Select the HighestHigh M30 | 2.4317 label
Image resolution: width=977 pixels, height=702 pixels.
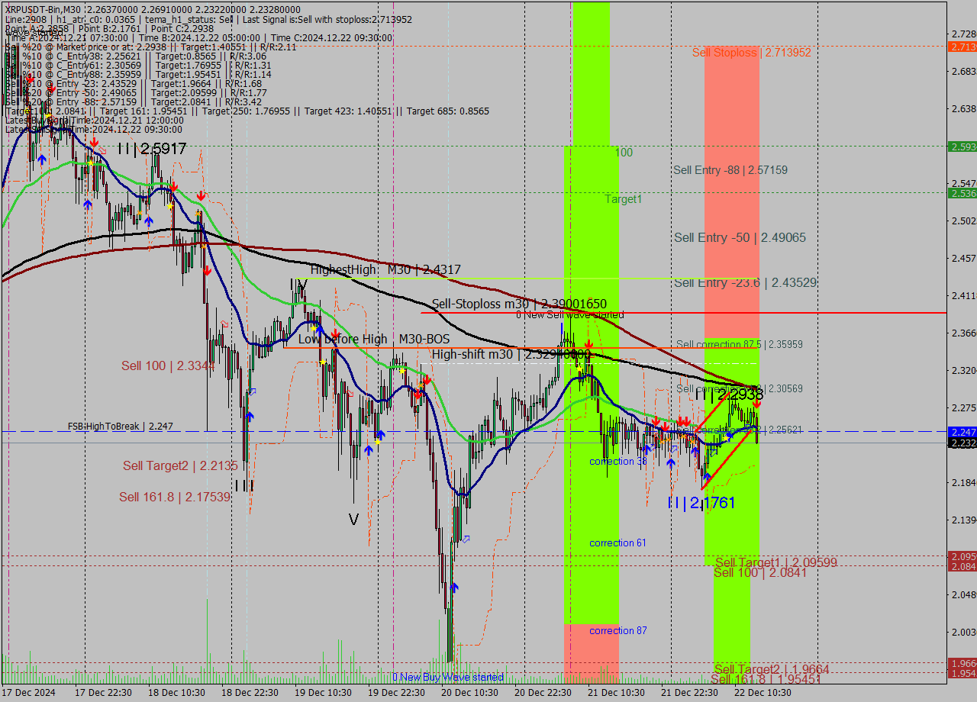[x=385, y=269]
